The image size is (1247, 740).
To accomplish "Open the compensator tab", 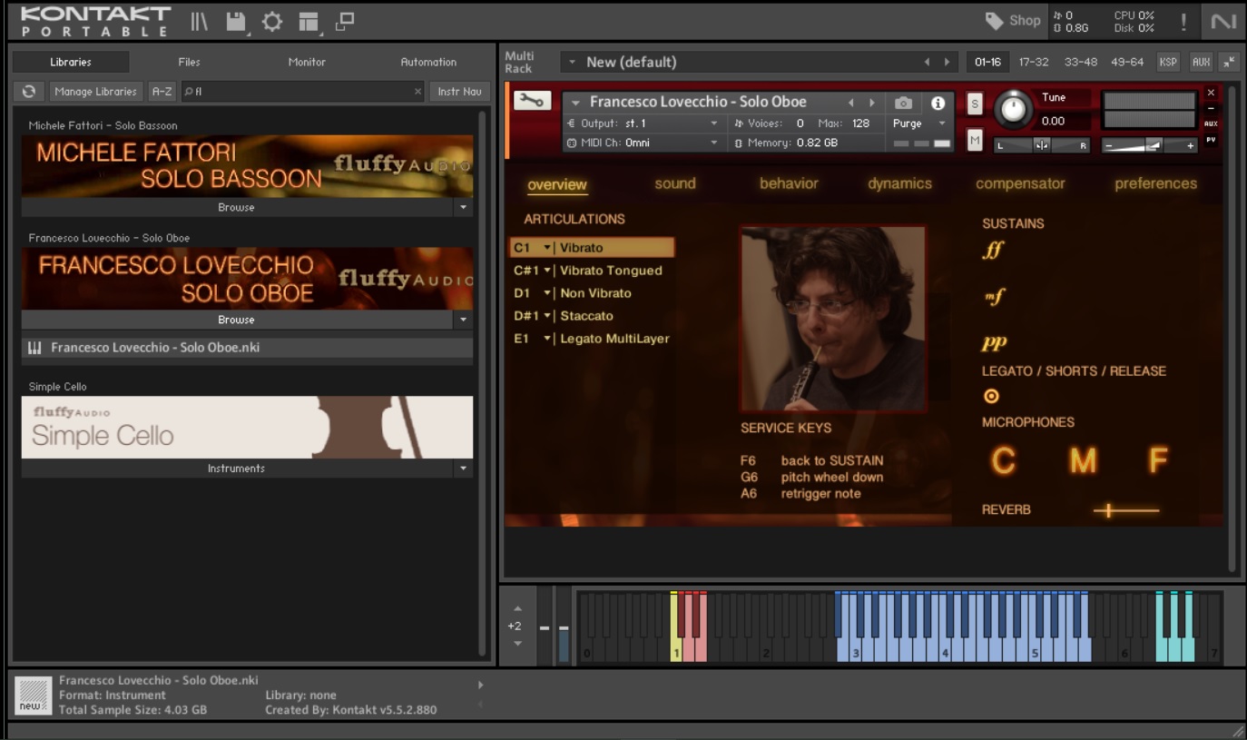I will click(1020, 183).
